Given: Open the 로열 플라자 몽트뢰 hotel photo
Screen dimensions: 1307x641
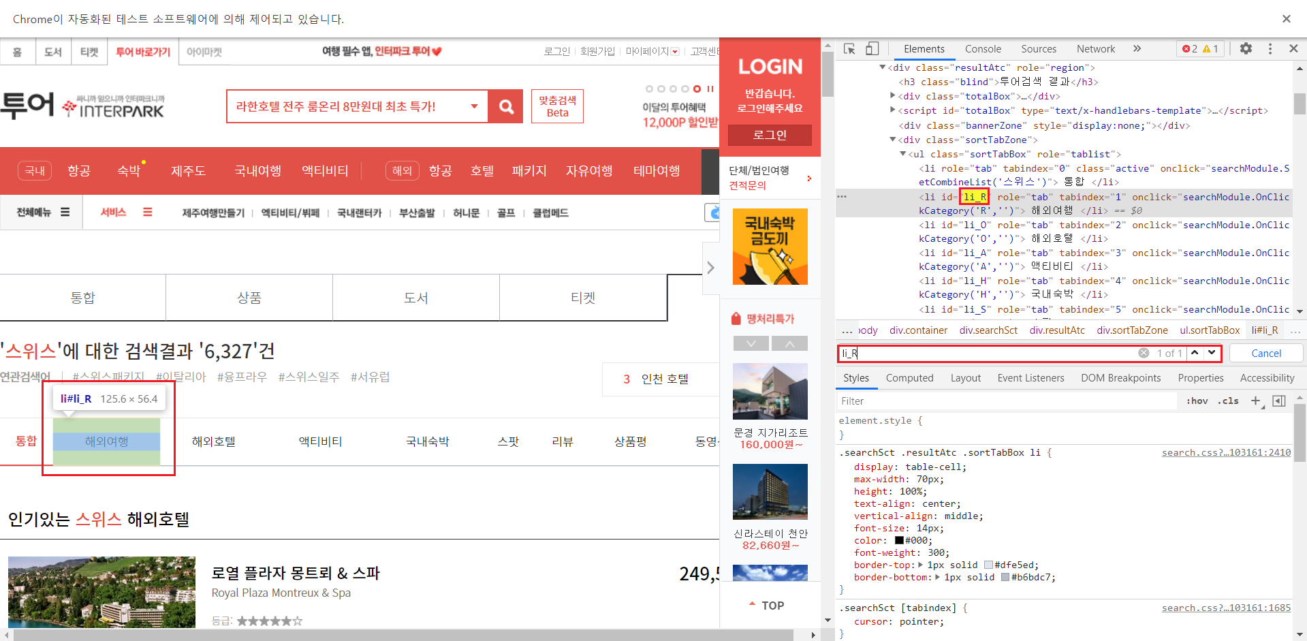Looking at the screenshot, I should click(101, 592).
